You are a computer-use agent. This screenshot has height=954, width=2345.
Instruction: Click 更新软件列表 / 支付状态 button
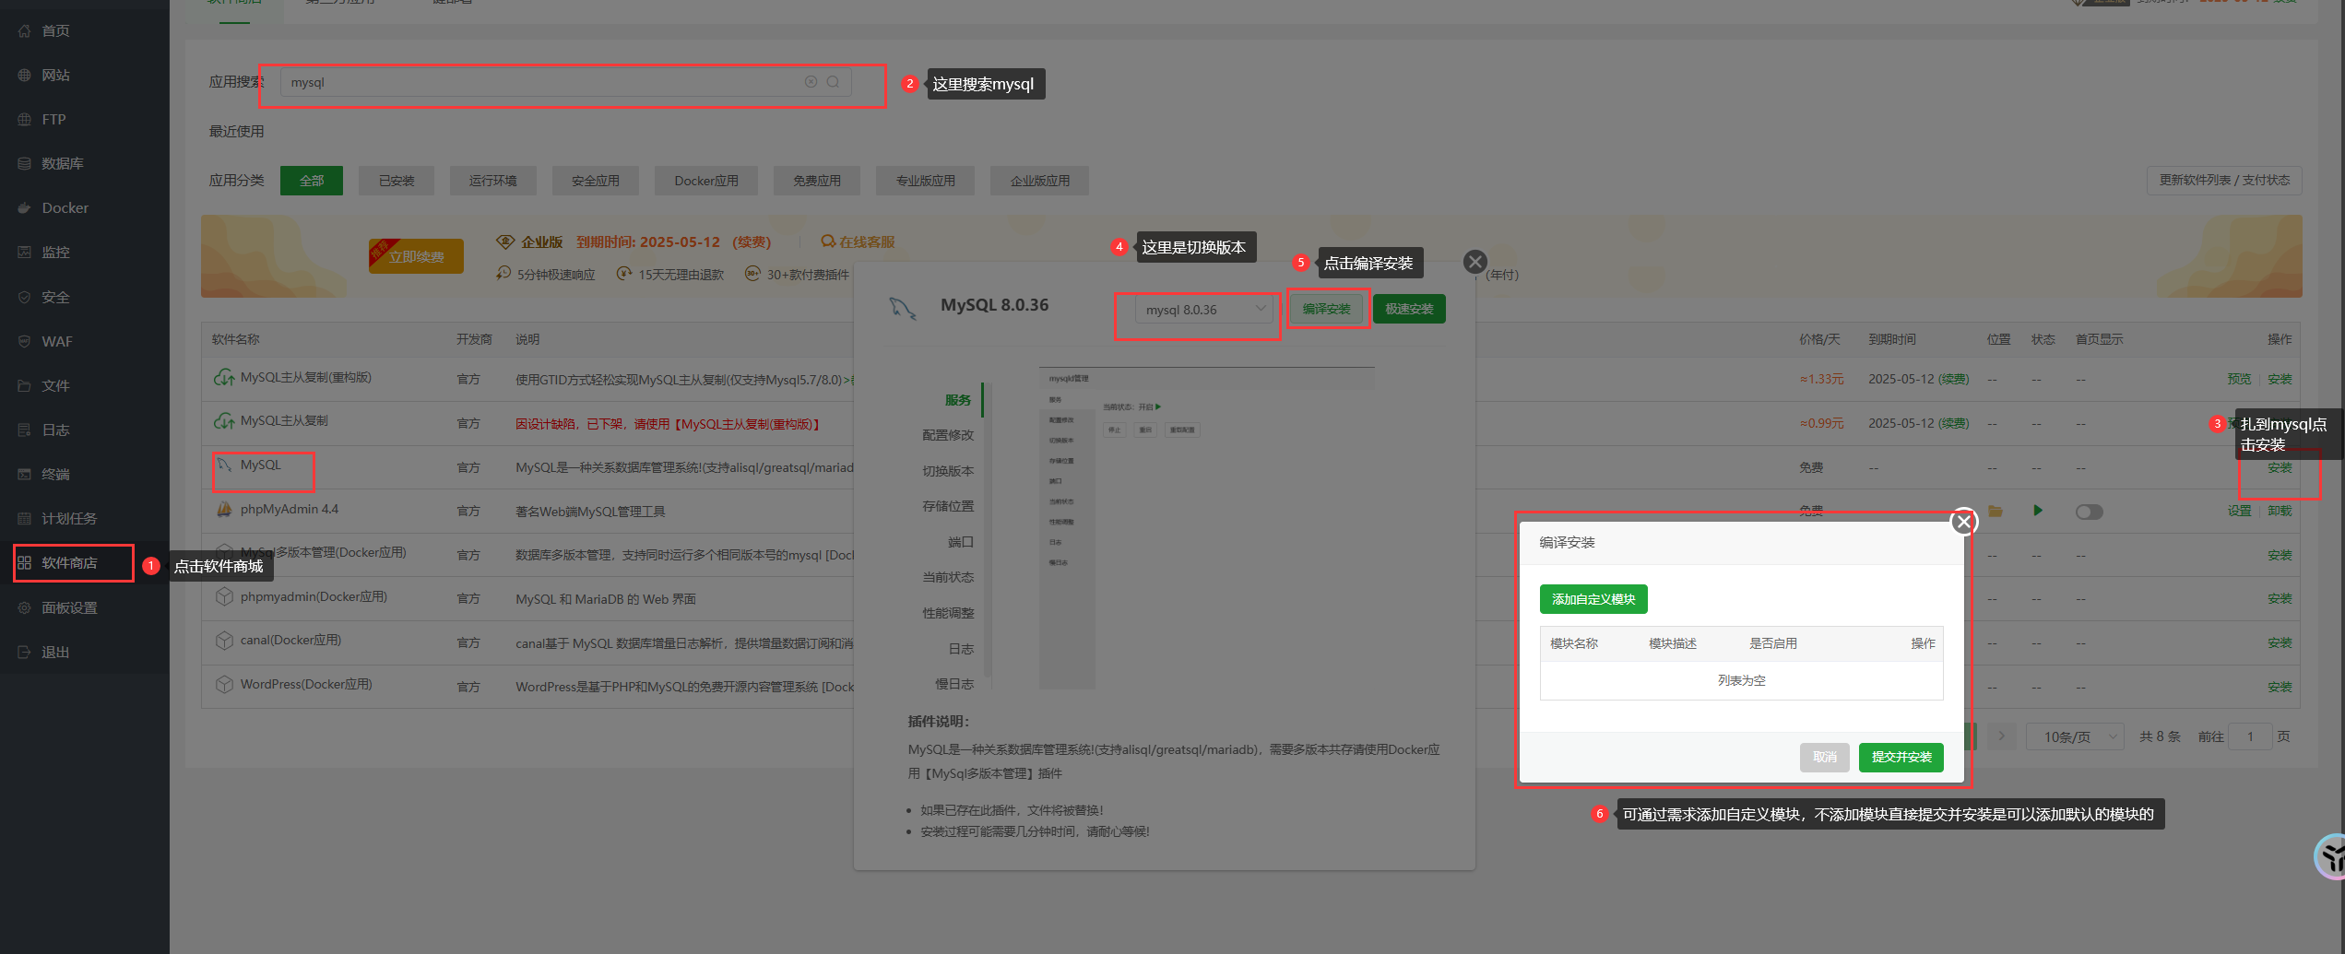tap(2224, 180)
